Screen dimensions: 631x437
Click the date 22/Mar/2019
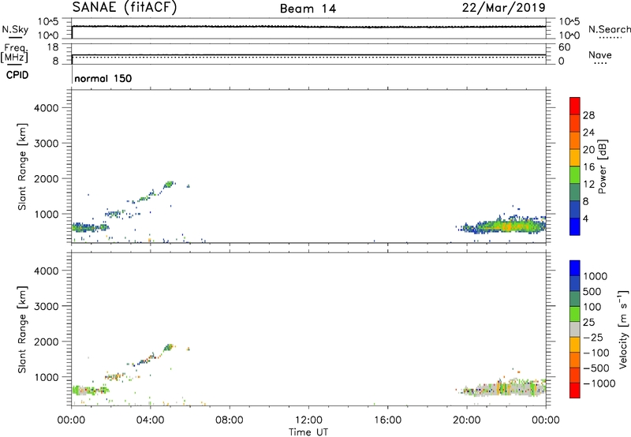(503, 7)
